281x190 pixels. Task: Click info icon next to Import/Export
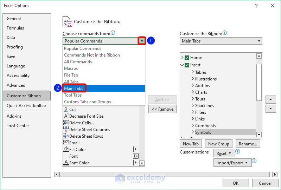tap(254, 160)
